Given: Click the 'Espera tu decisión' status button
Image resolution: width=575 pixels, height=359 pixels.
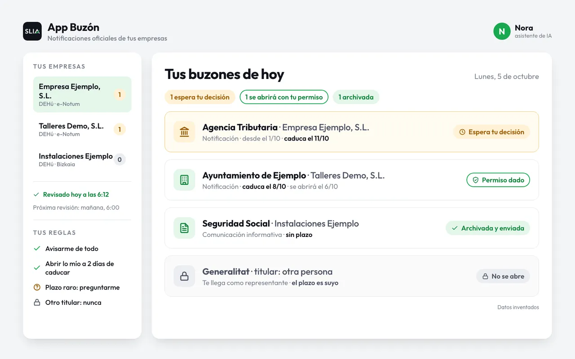Looking at the screenshot, I should pos(492,132).
